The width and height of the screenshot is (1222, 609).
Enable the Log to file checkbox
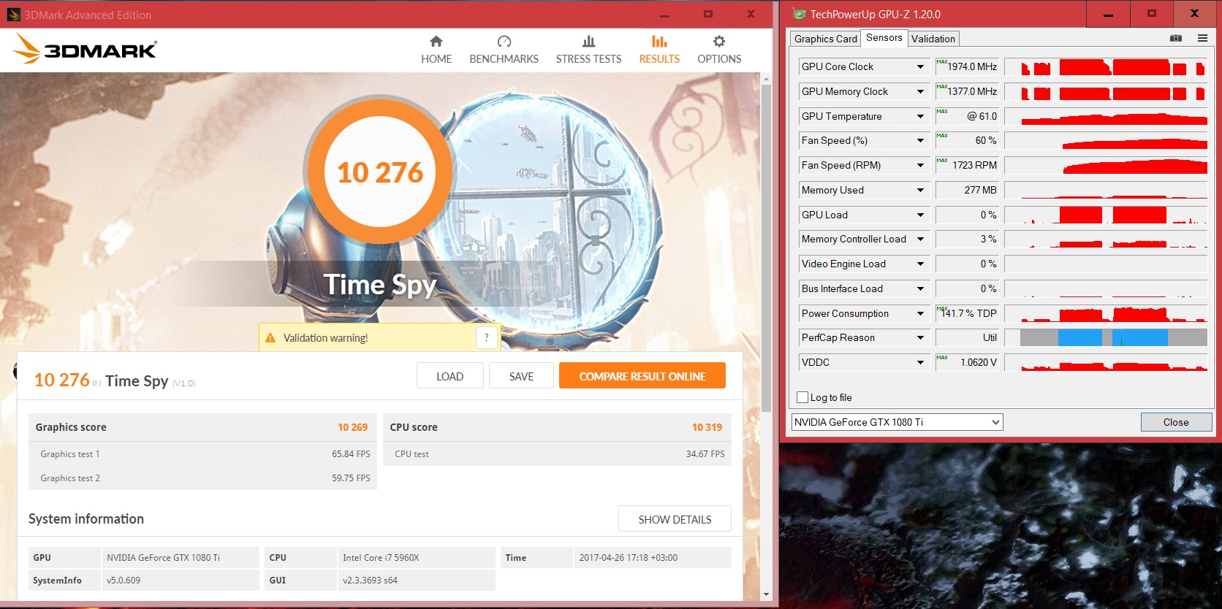click(x=802, y=397)
